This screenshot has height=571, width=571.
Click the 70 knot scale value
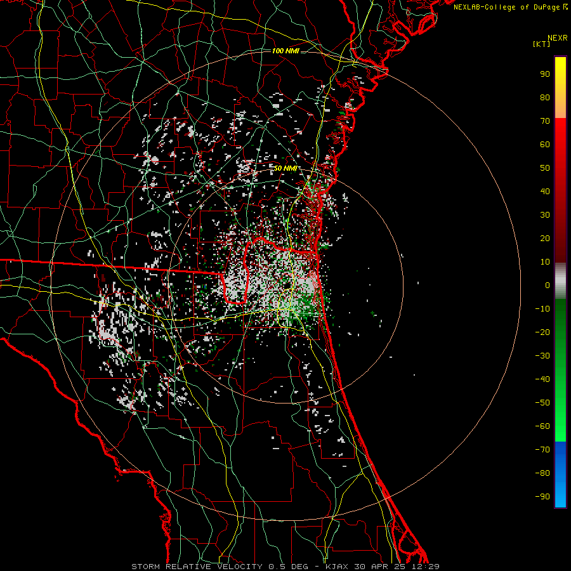pyautogui.click(x=545, y=121)
